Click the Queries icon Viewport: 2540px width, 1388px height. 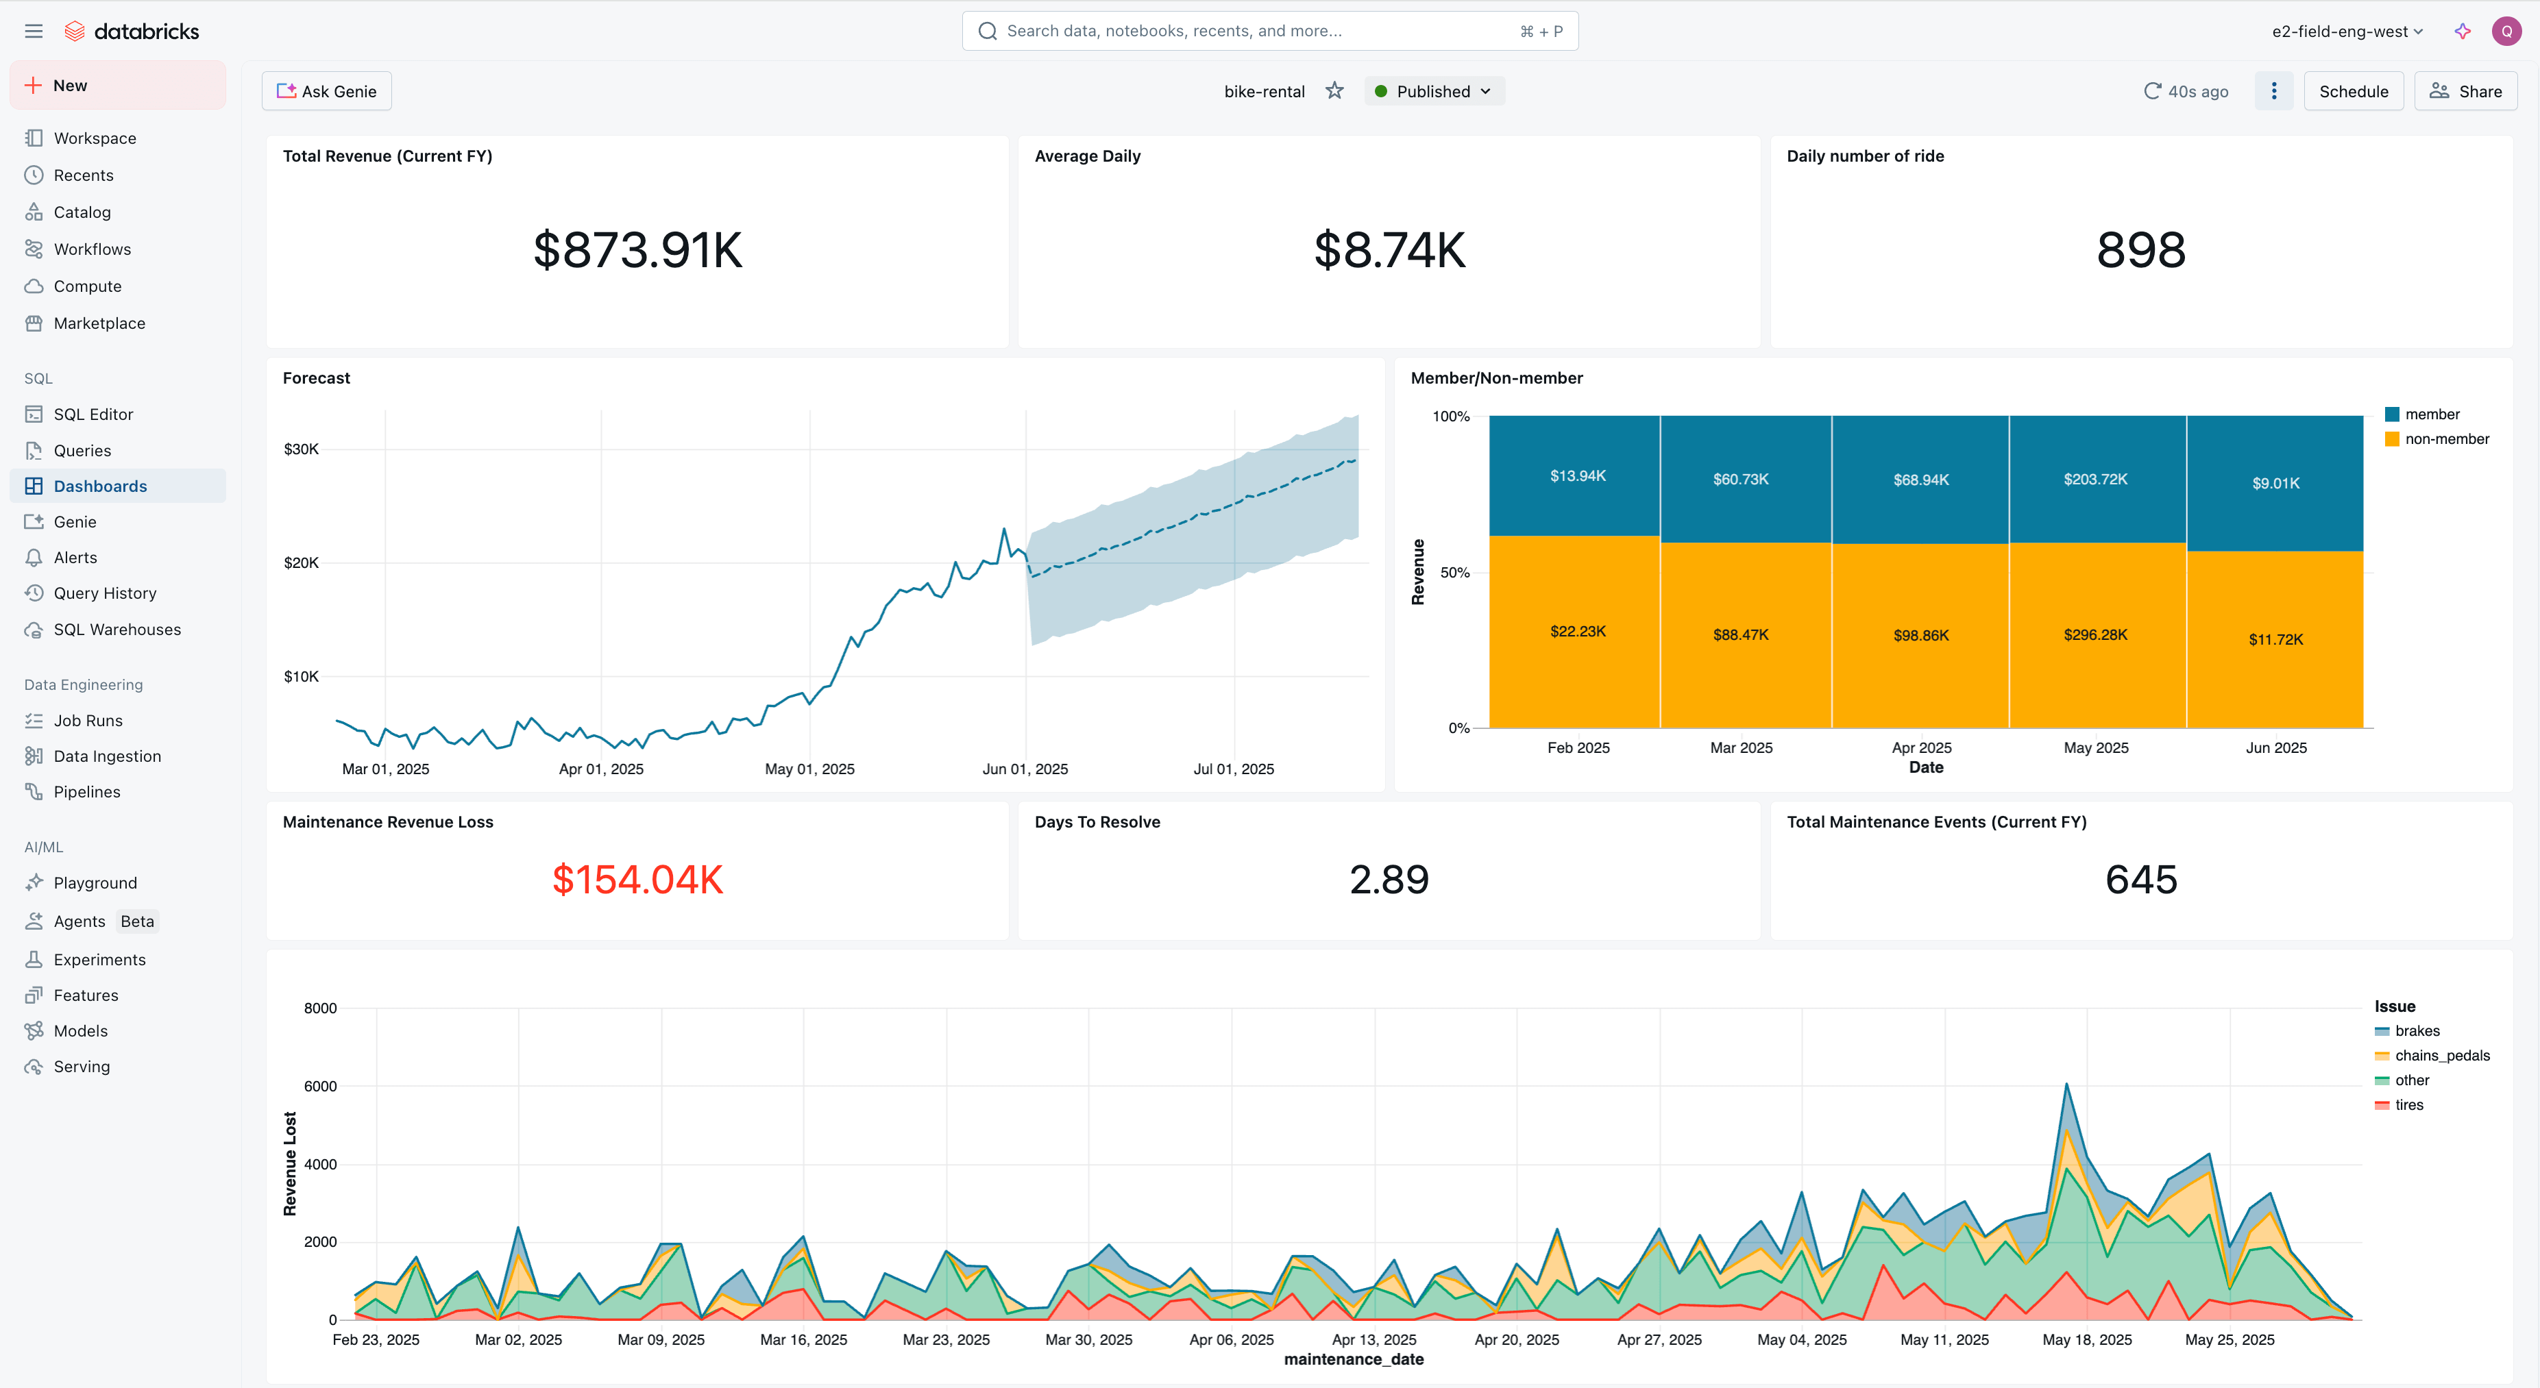(x=34, y=451)
